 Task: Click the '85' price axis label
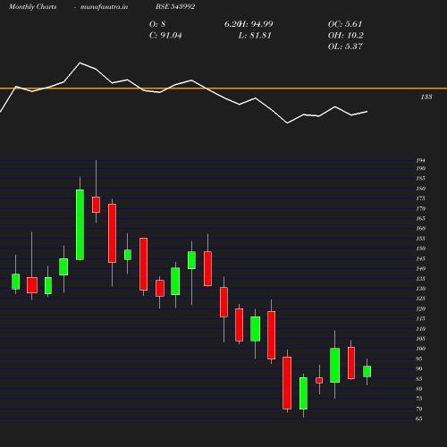coord(419,379)
